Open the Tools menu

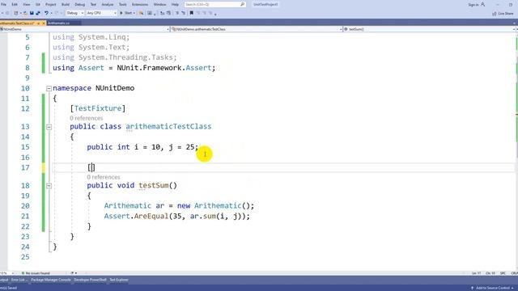click(122, 5)
